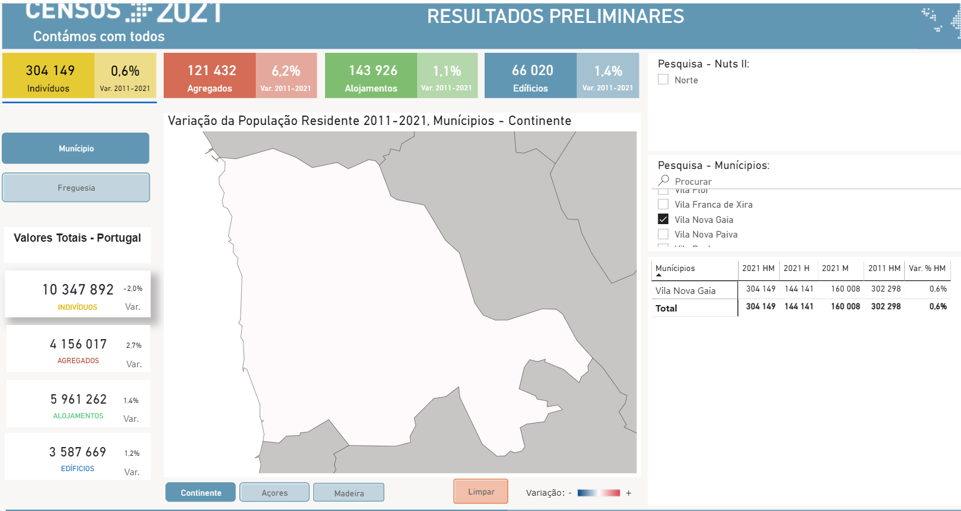Check Vila Franca de Xira

tap(663, 205)
